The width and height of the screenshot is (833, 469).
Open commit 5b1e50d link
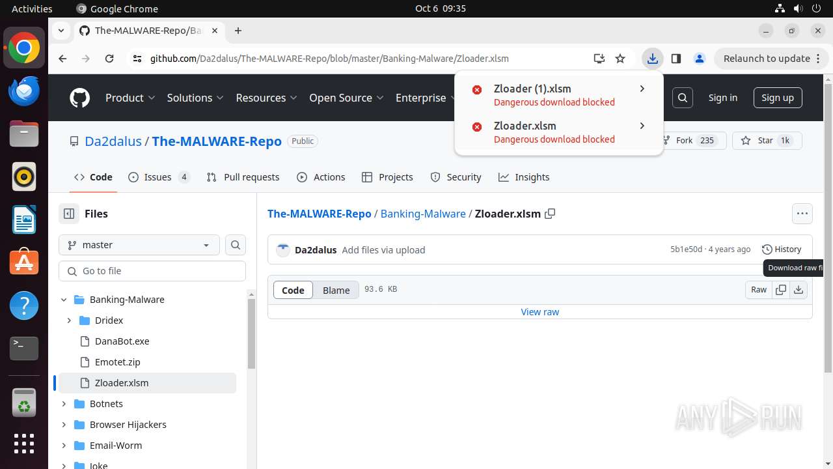tap(686, 249)
